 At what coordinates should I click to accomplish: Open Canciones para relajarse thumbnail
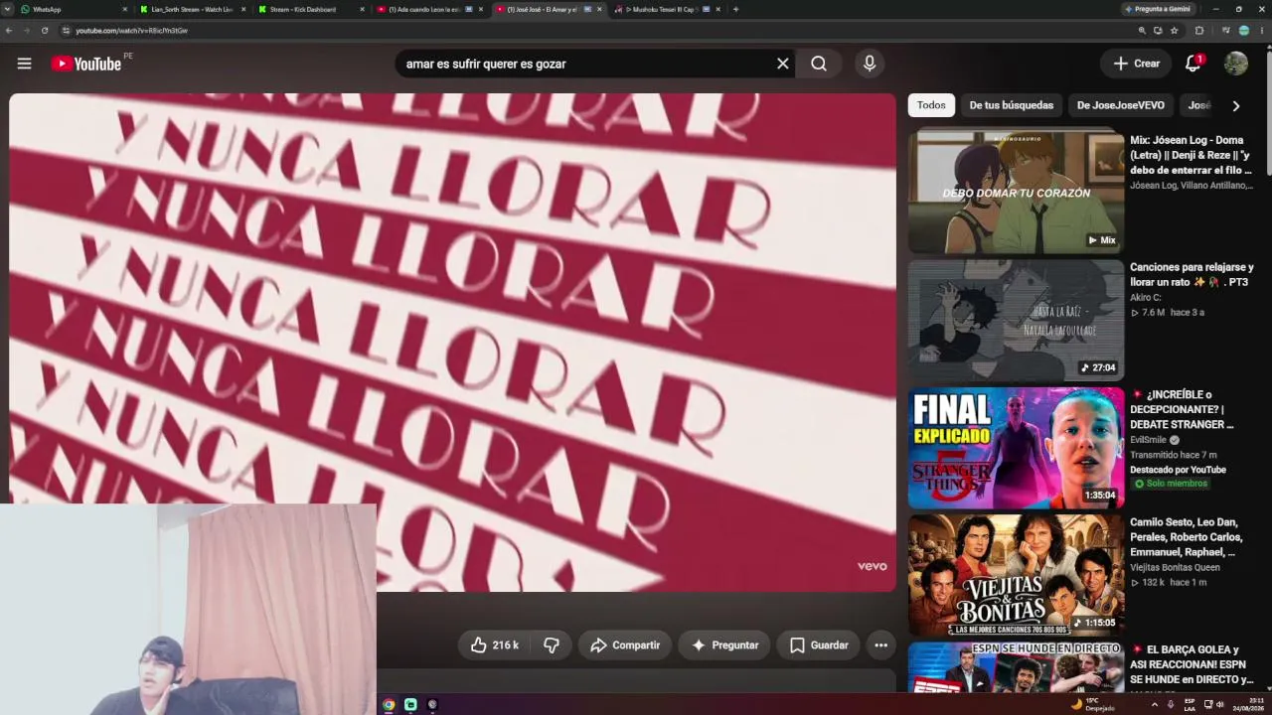click(1016, 320)
